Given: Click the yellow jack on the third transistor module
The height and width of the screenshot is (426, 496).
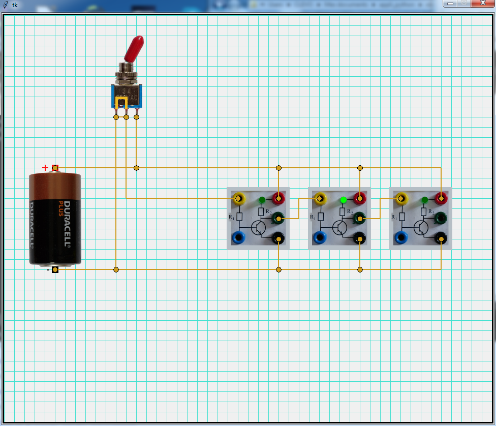Looking at the screenshot, I should pyautogui.click(x=400, y=198).
